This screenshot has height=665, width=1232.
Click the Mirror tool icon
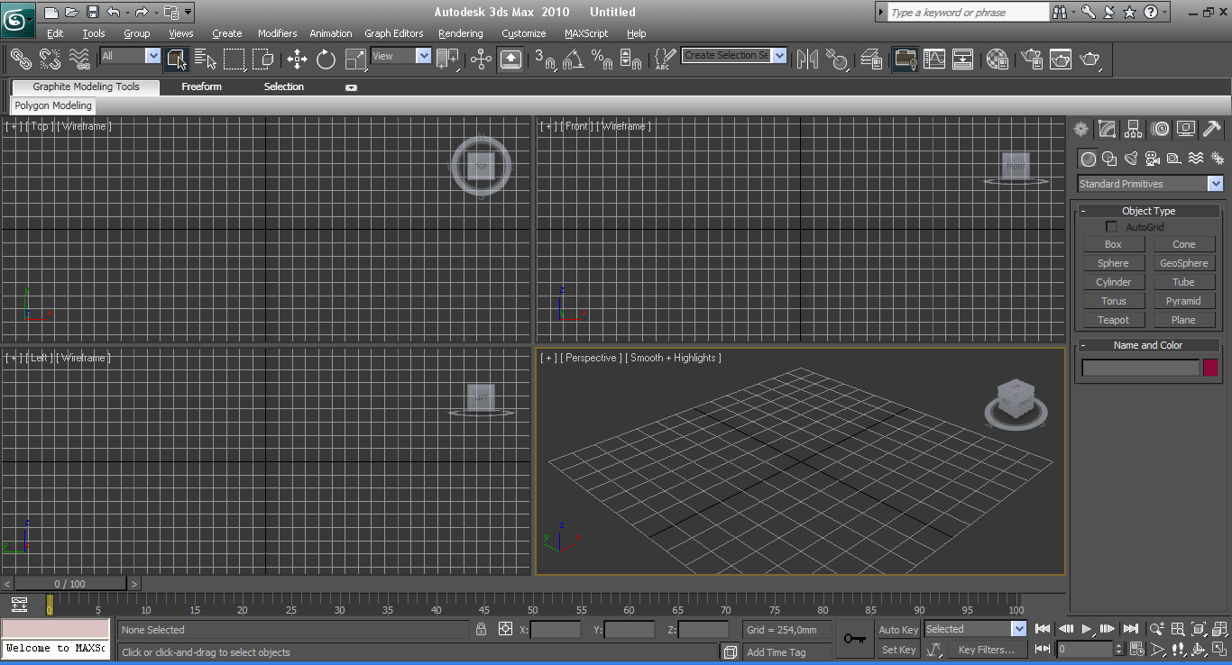[807, 59]
